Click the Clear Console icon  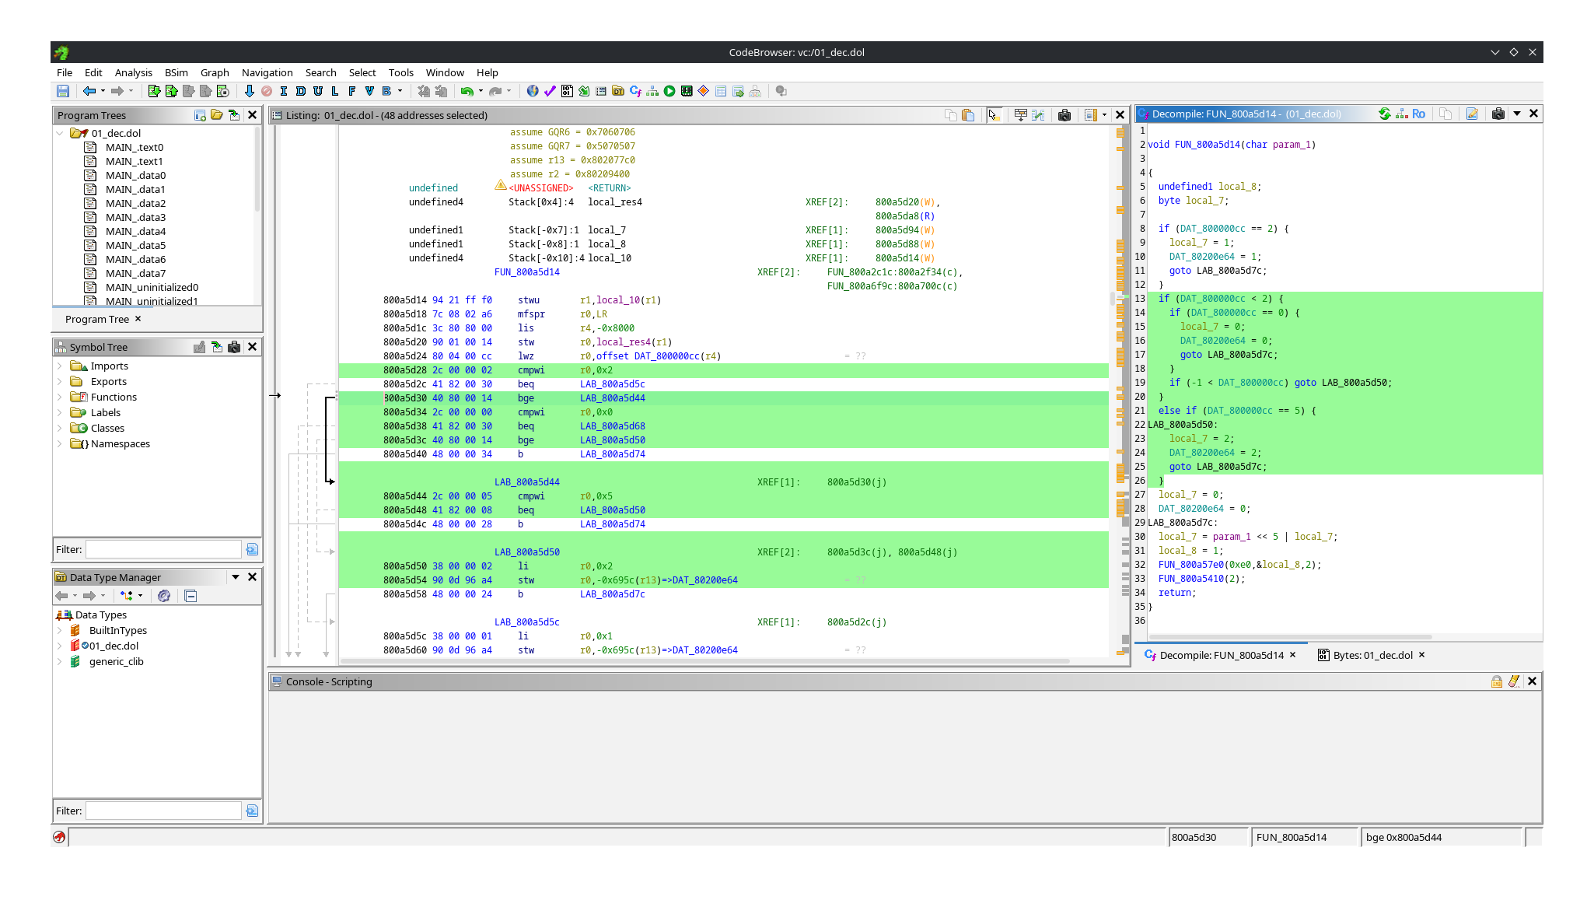[1514, 681]
